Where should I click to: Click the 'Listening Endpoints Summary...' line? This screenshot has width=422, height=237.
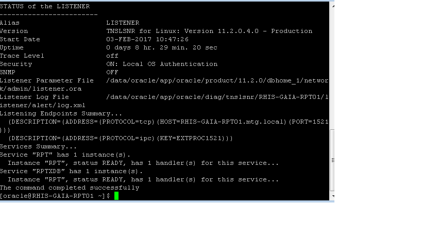tap(61, 113)
